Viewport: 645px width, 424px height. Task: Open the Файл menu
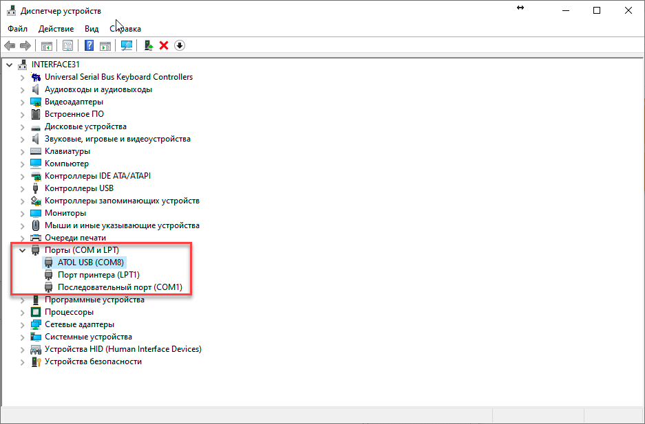pyautogui.click(x=18, y=29)
